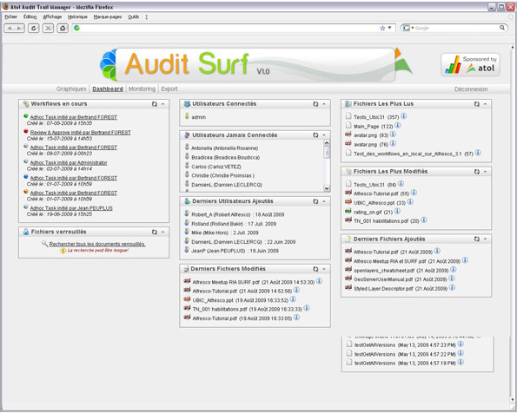Open Review & Approve workflow by Bertrand FOREST
The height and width of the screenshot is (413, 517).
[81, 133]
